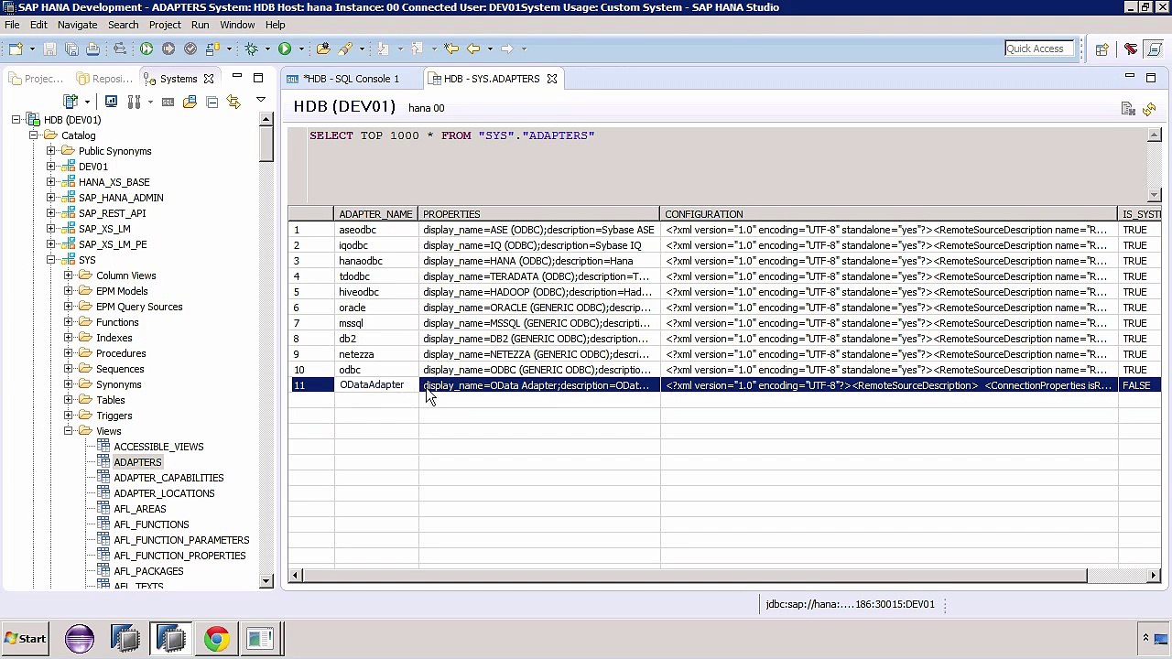Click the New wizard toolbar icon
The width and height of the screenshot is (1172, 659).
16,49
